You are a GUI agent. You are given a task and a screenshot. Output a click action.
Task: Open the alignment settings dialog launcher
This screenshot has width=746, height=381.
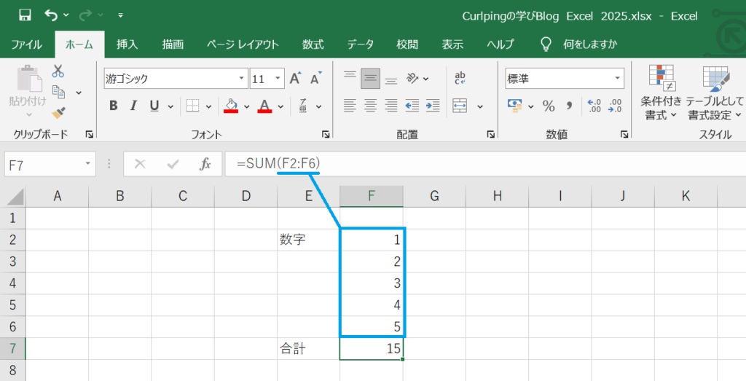490,135
